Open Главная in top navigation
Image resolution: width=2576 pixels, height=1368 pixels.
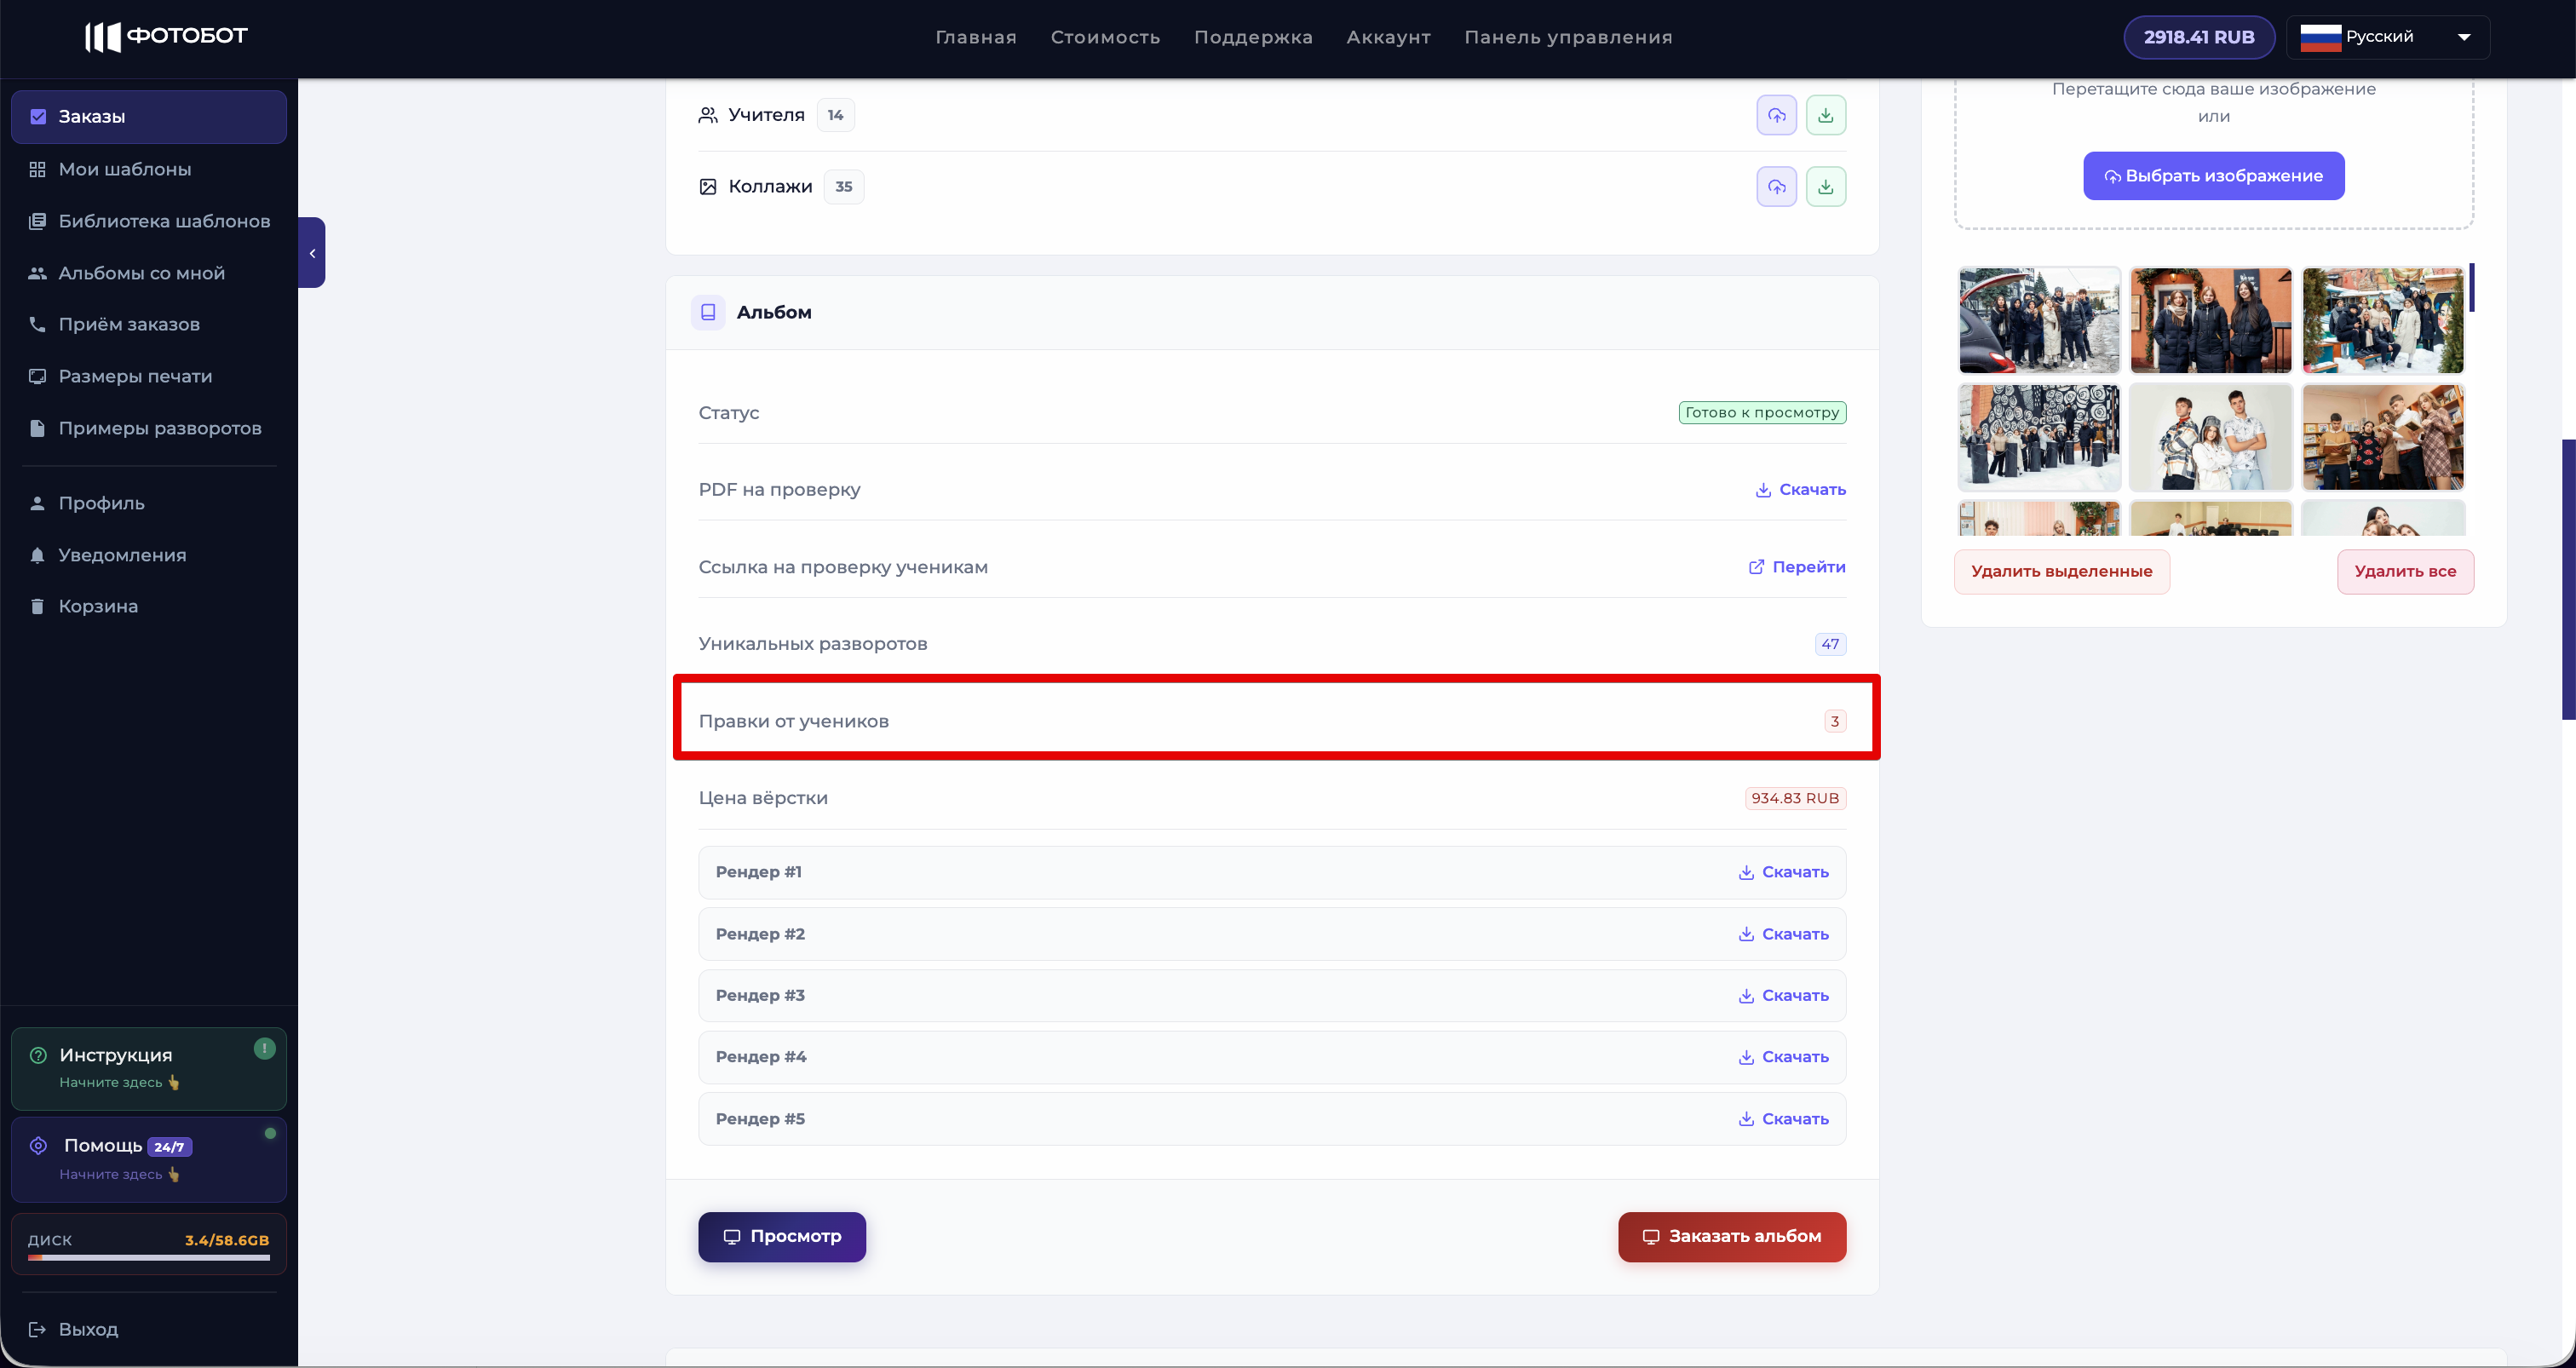[976, 37]
